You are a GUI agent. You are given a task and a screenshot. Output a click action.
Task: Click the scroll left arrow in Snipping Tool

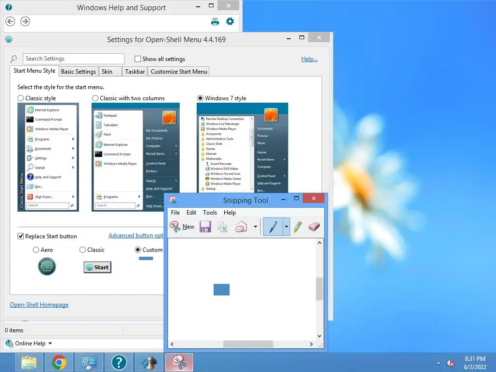[x=172, y=344]
